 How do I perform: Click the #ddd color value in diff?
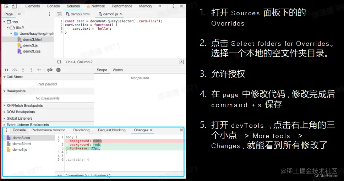pos(97,141)
